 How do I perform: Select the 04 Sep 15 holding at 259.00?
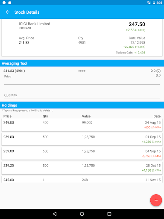[x=82, y=153]
